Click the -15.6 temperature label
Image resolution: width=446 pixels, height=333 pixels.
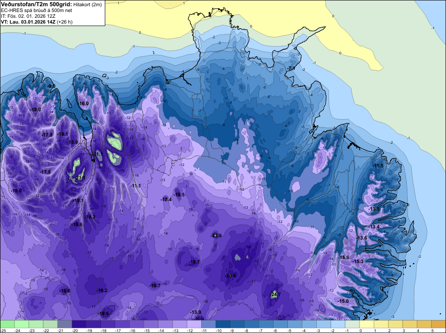[343, 257]
